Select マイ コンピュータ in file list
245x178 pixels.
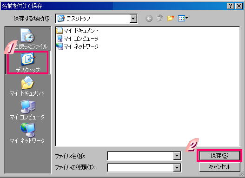click(77, 39)
